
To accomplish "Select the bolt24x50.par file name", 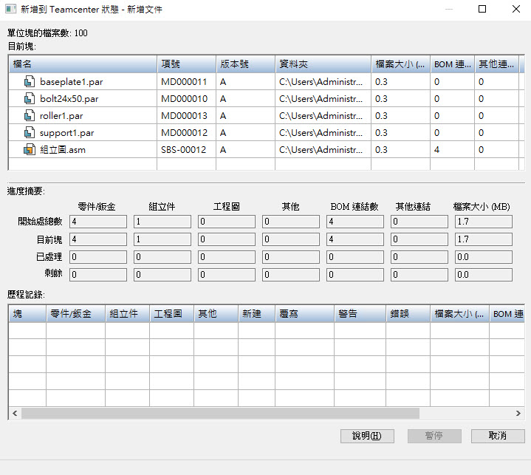I will pyautogui.click(x=69, y=99).
